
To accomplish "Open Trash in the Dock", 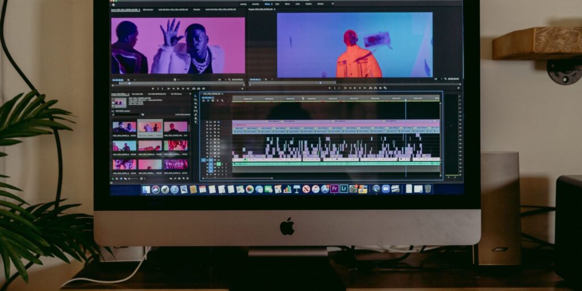I will tap(427, 189).
